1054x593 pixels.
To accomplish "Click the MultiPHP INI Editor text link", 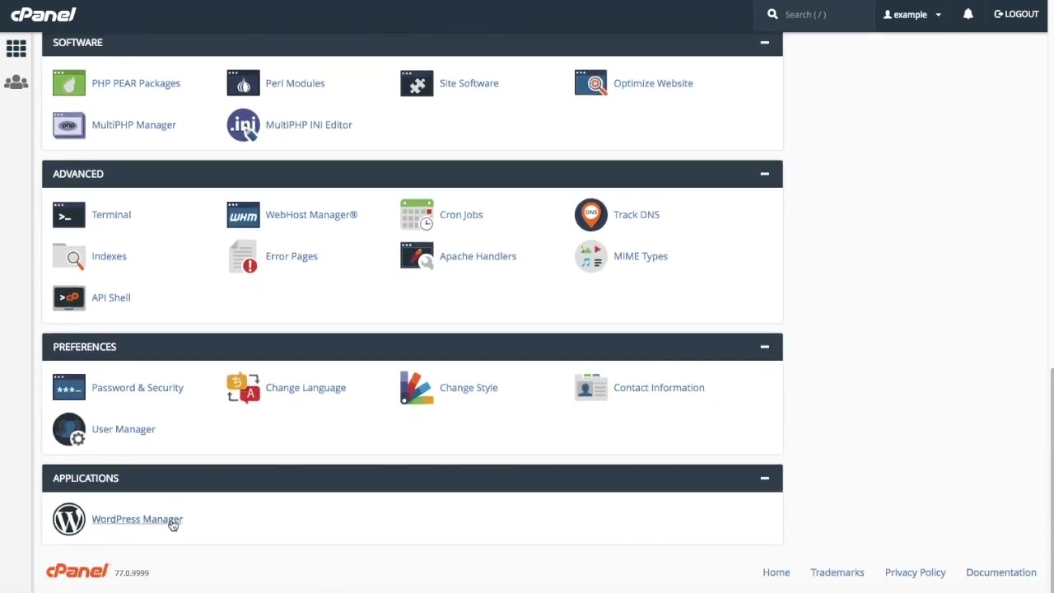I will [x=308, y=125].
